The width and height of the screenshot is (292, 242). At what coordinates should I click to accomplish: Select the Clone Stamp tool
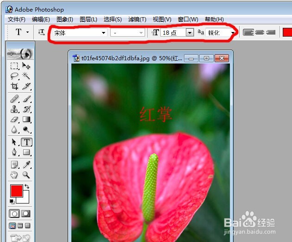14,109
